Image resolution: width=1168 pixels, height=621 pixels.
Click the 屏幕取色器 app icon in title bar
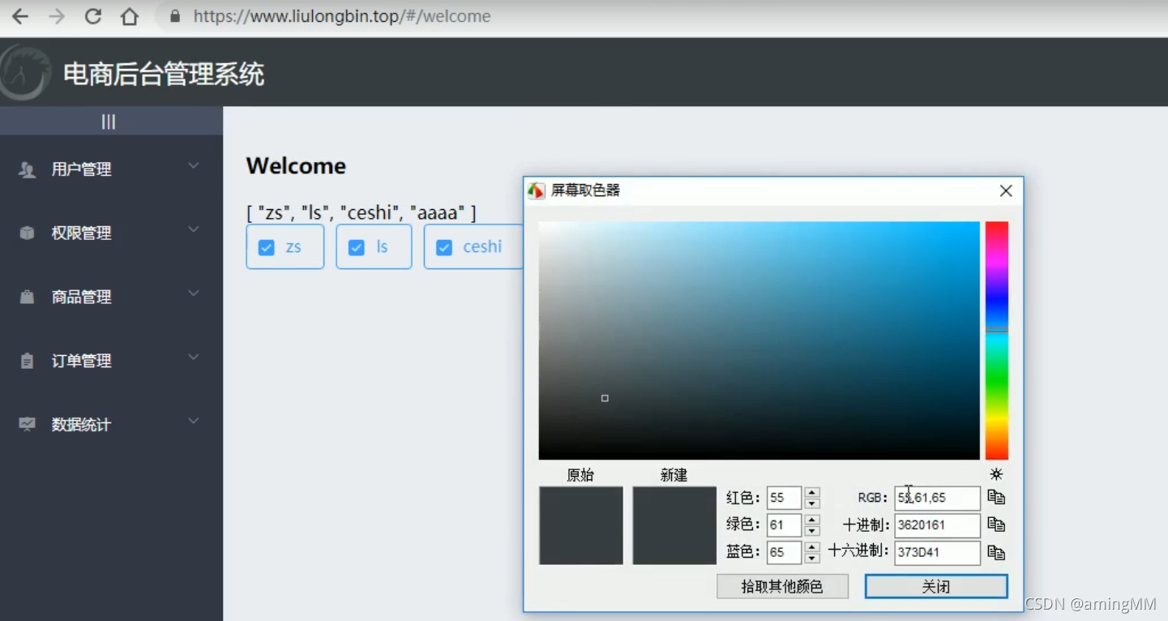(537, 191)
